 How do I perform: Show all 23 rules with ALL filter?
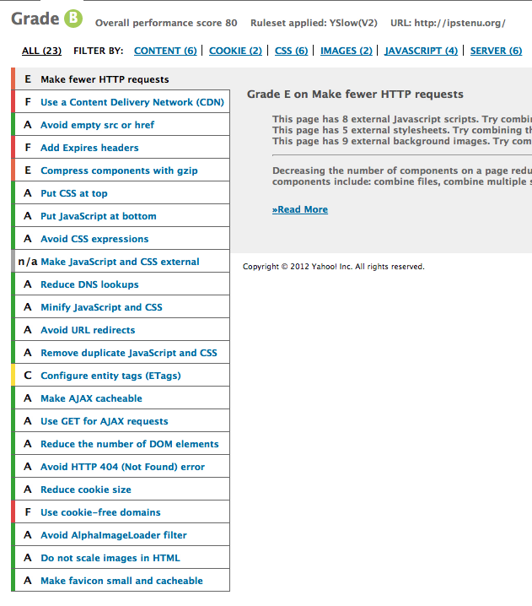[x=41, y=51]
